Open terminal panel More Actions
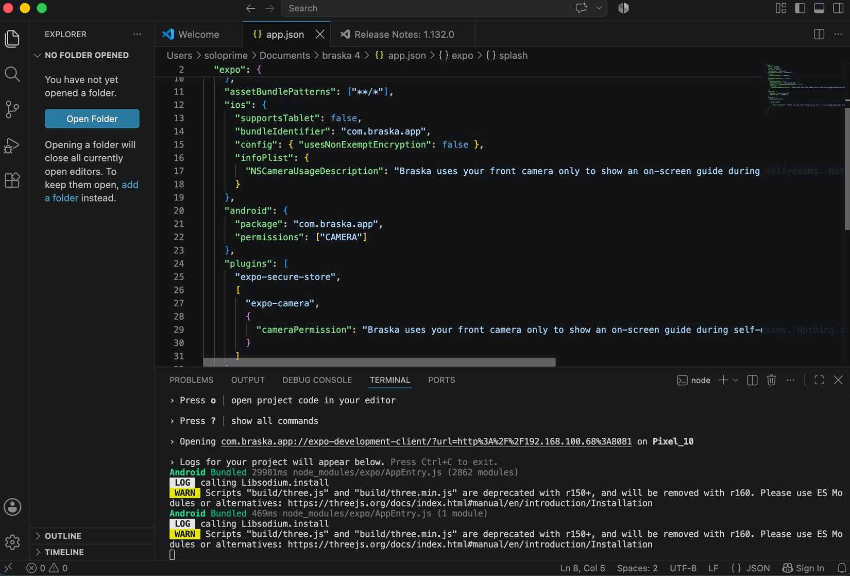The width and height of the screenshot is (850, 576). pos(790,380)
